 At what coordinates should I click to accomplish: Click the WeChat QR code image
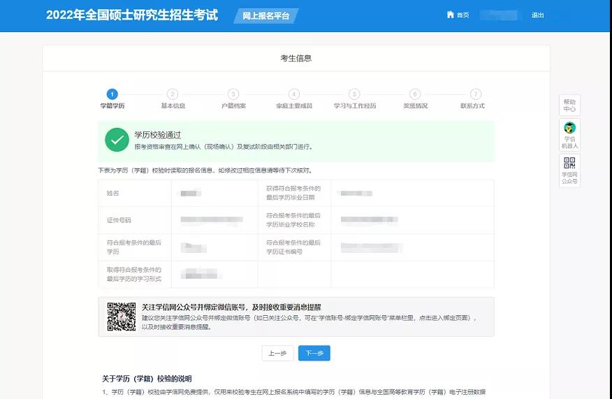coord(122,317)
